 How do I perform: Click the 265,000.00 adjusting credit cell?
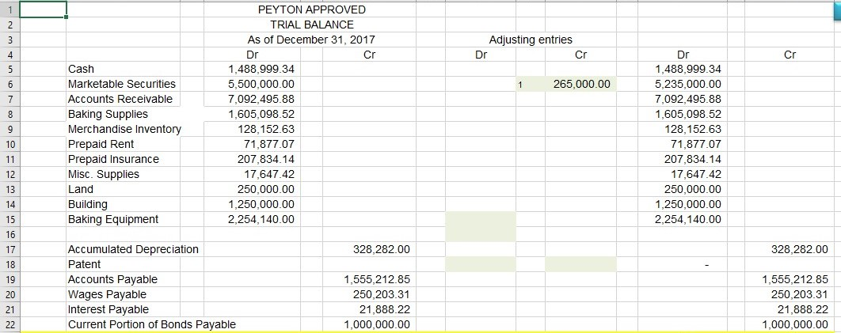tap(581, 84)
